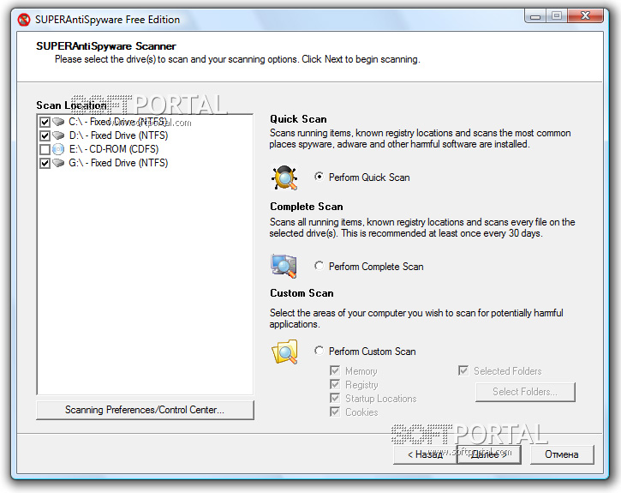Click the E:\ CD-ROM disc icon
The image size is (621, 493).
click(x=58, y=149)
